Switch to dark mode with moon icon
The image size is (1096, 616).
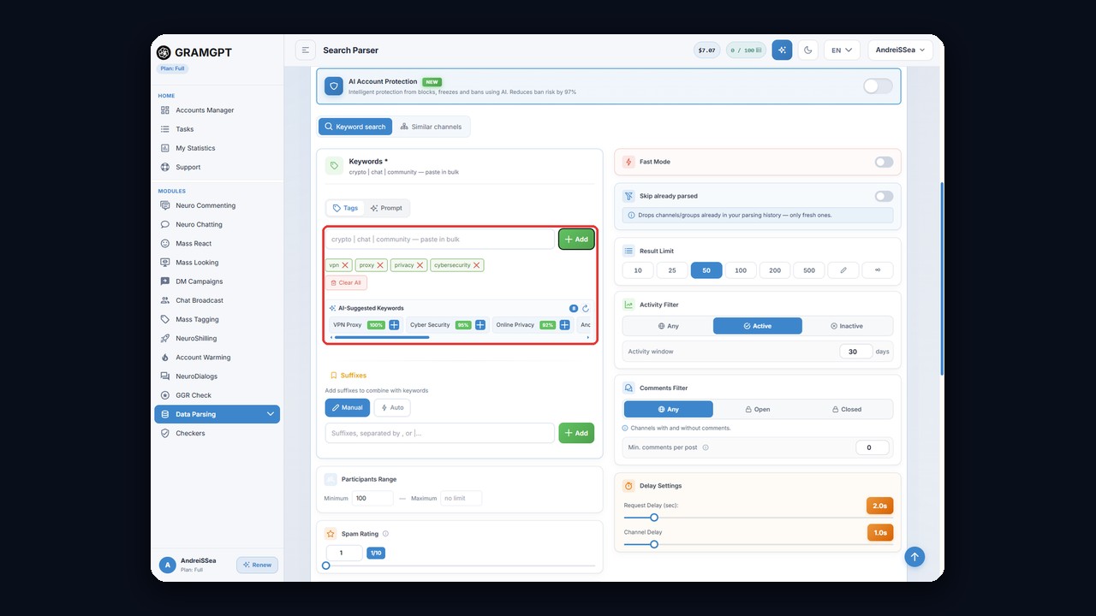click(808, 50)
